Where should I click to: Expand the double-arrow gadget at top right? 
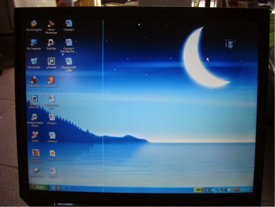[x=230, y=45]
